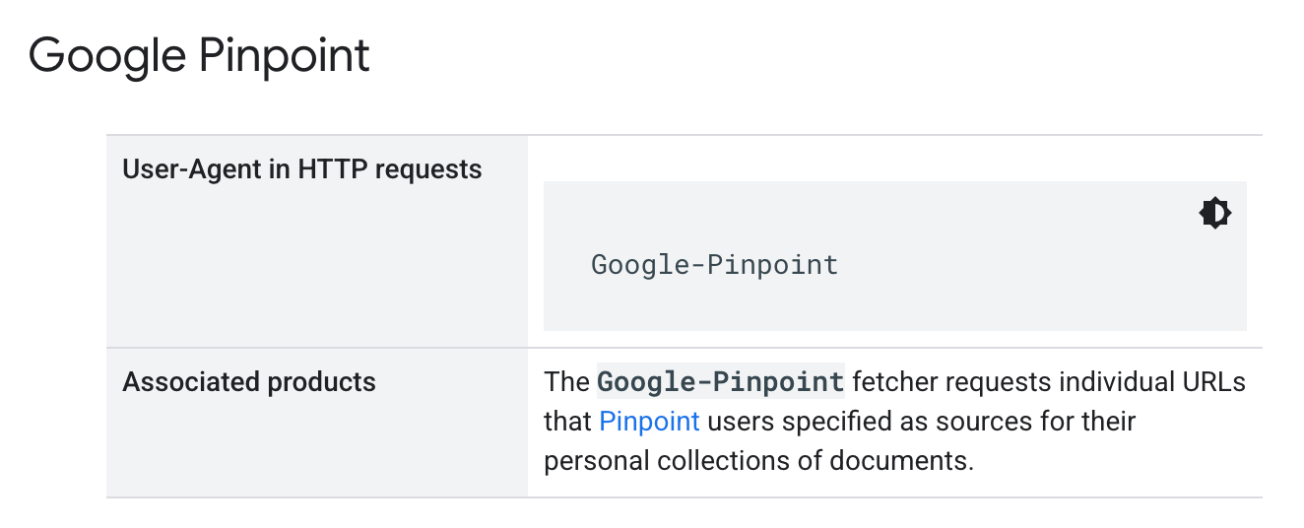Screen dimensions: 1304x528
Task: Click the words 'fetcher requests individual URLs'
Action: click(x=1049, y=382)
